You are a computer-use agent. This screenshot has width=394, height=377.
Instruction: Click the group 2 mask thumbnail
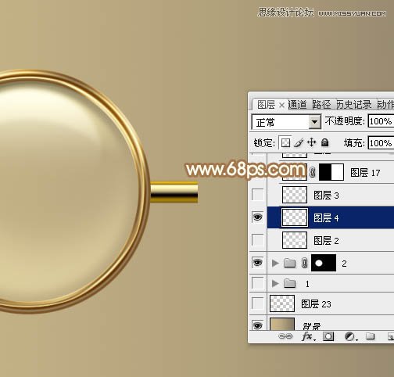click(324, 263)
